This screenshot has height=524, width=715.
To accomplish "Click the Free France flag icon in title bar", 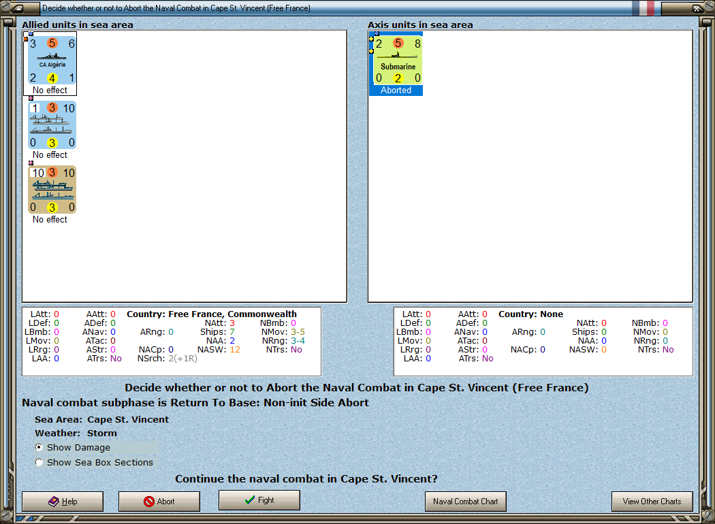I will [643, 7].
